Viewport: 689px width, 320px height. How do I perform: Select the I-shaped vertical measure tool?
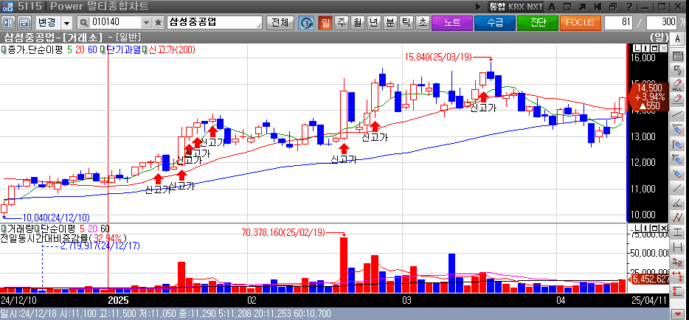(677, 232)
